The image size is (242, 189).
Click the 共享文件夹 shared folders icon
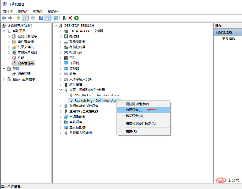pyautogui.click(x=14, y=47)
